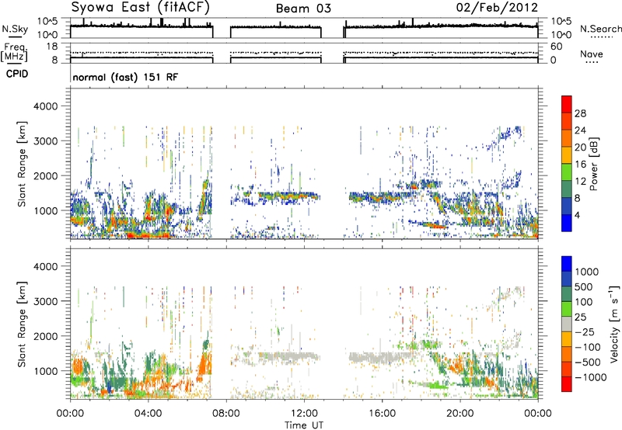
Task: Click the dotted line sample under Nave
Action: [x=592, y=62]
